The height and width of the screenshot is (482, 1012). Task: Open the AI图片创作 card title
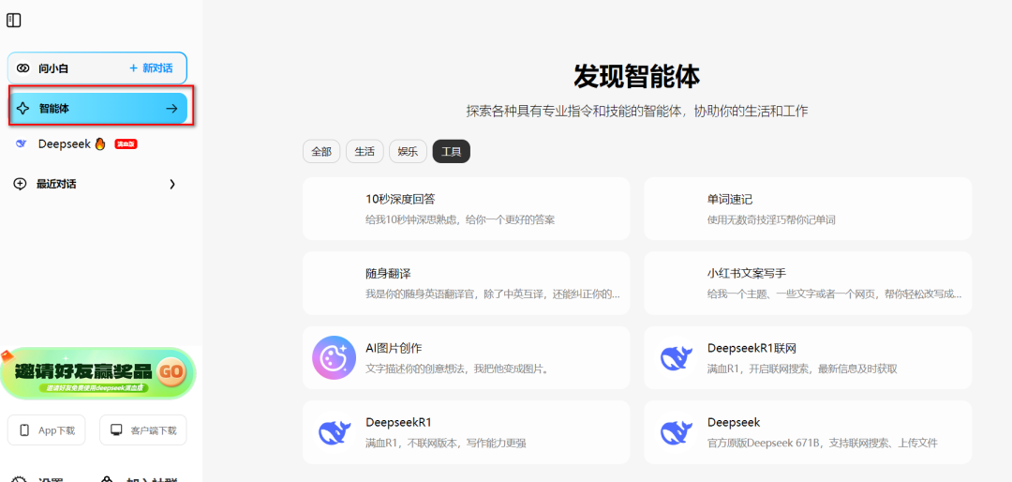point(394,348)
